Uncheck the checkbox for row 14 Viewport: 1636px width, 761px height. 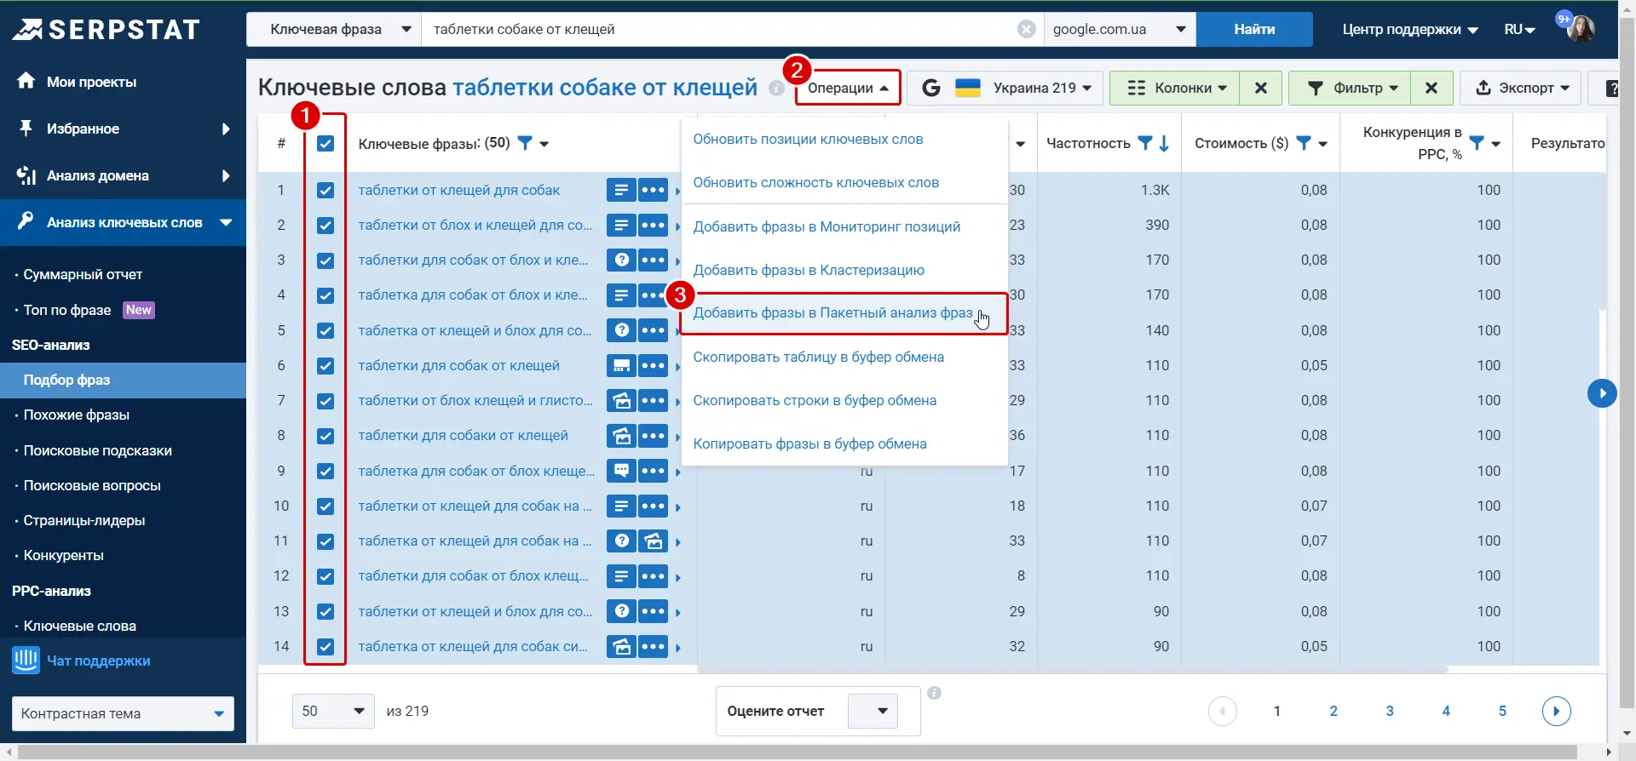pos(325,646)
